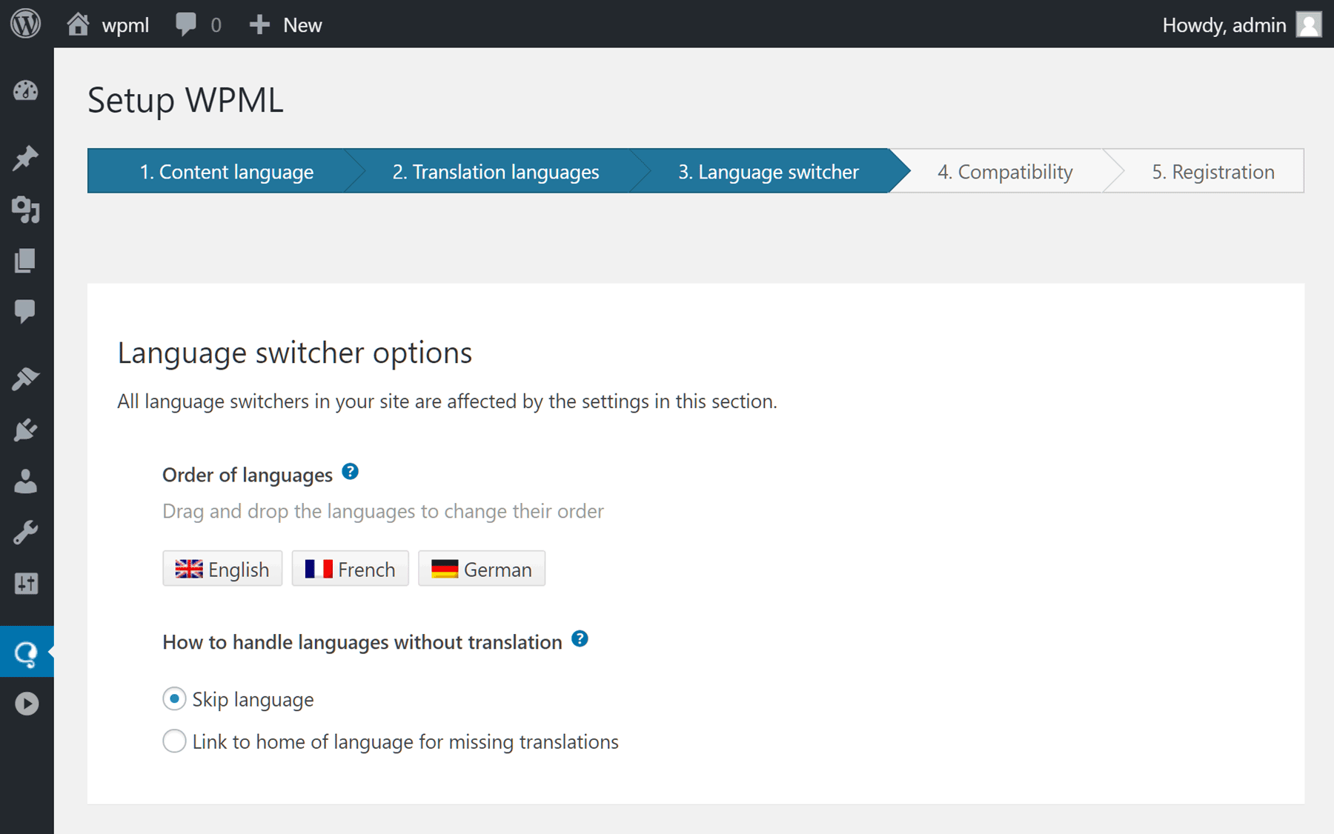Select Link to home of language option
This screenshot has height=834, width=1334.
pyautogui.click(x=174, y=741)
